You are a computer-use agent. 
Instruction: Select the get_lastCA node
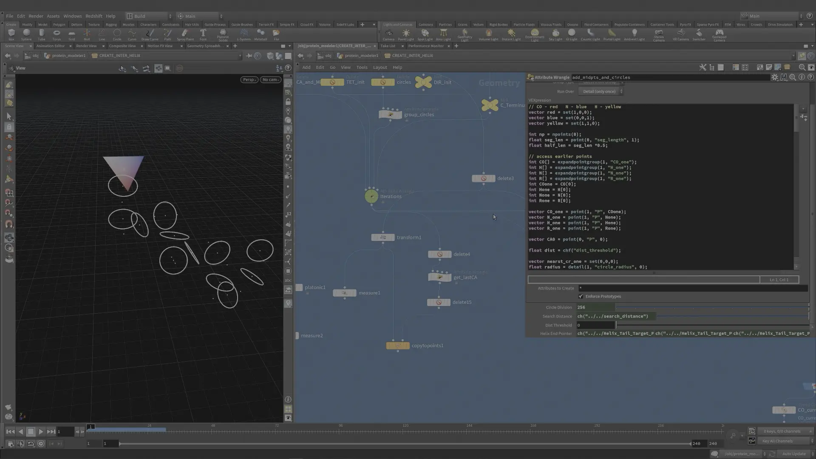click(439, 277)
